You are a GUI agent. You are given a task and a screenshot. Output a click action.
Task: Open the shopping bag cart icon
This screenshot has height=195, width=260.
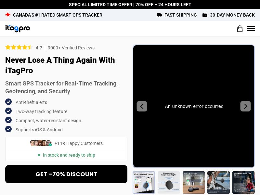pyautogui.click(x=240, y=29)
